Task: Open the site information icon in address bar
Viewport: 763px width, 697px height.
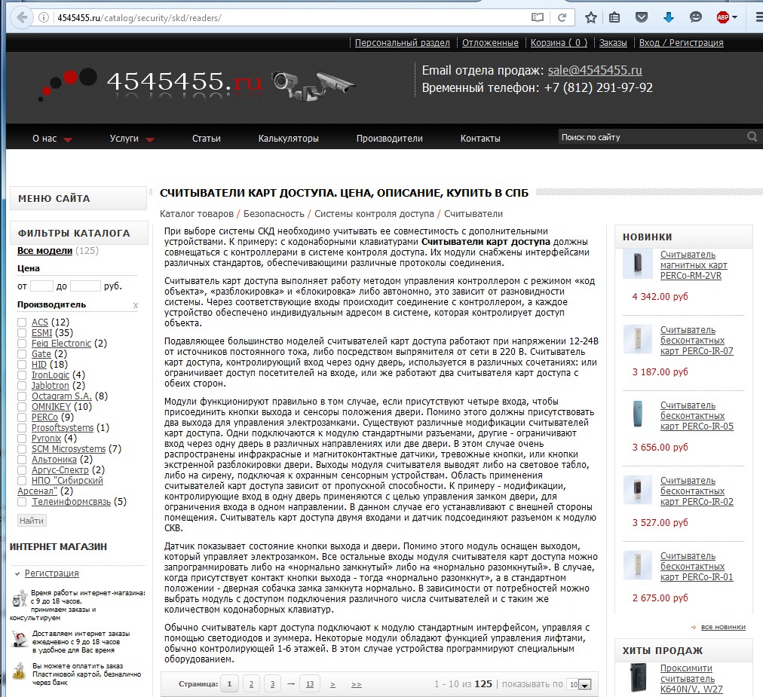Action: (43, 17)
